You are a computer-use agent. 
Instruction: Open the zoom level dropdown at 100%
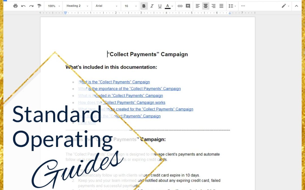[54, 6]
